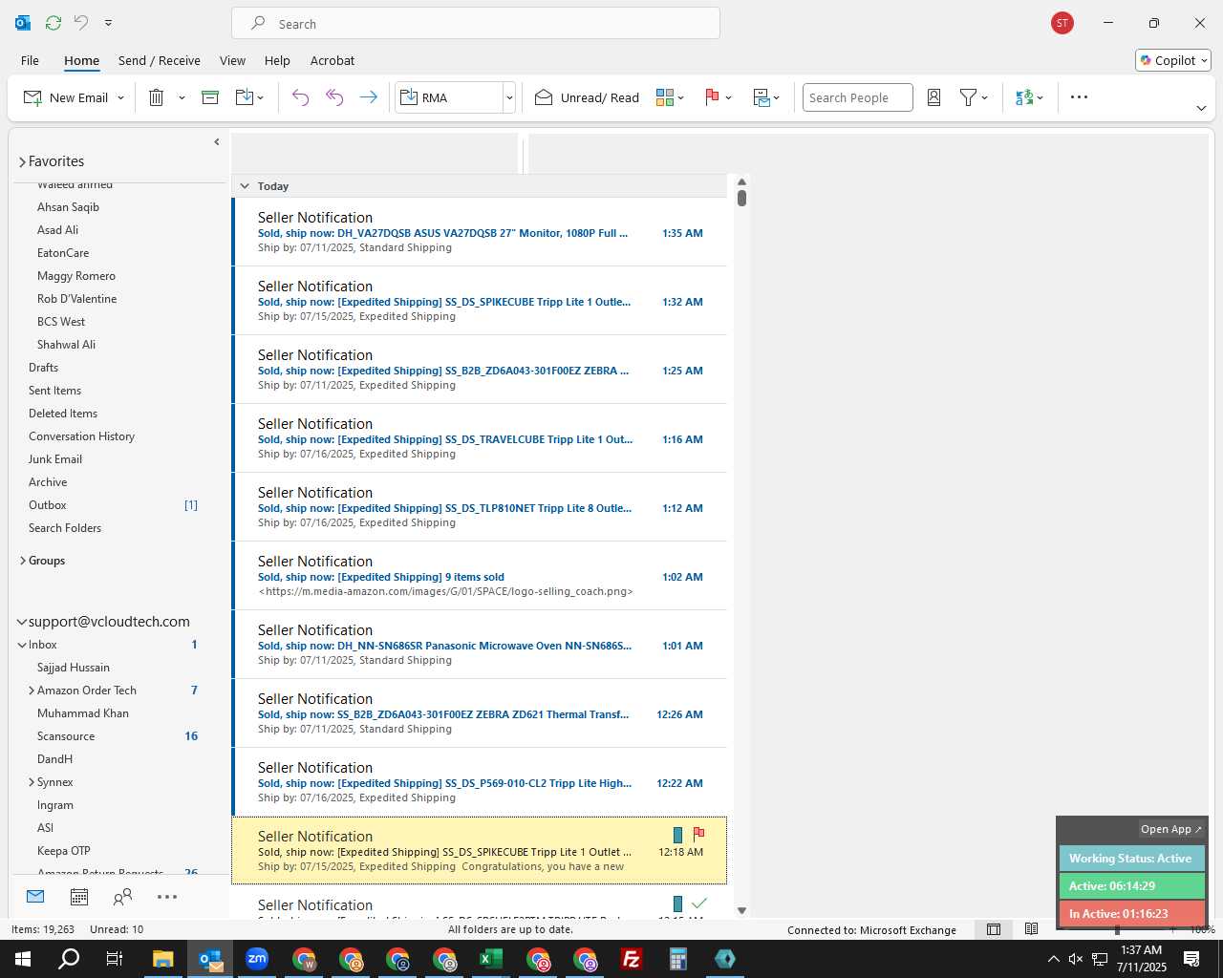The width and height of the screenshot is (1223, 978).
Task: Open the Follow Up flag menu
Action: (718, 97)
